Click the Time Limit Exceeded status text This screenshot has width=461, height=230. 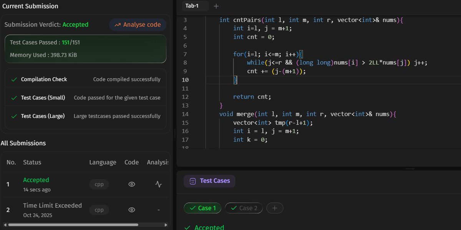tap(52, 205)
